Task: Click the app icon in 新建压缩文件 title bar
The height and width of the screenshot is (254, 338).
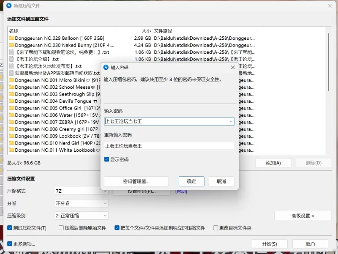Action: (x=9, y=5)
